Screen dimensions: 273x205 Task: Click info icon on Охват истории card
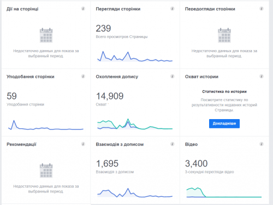tap(262, 76)
